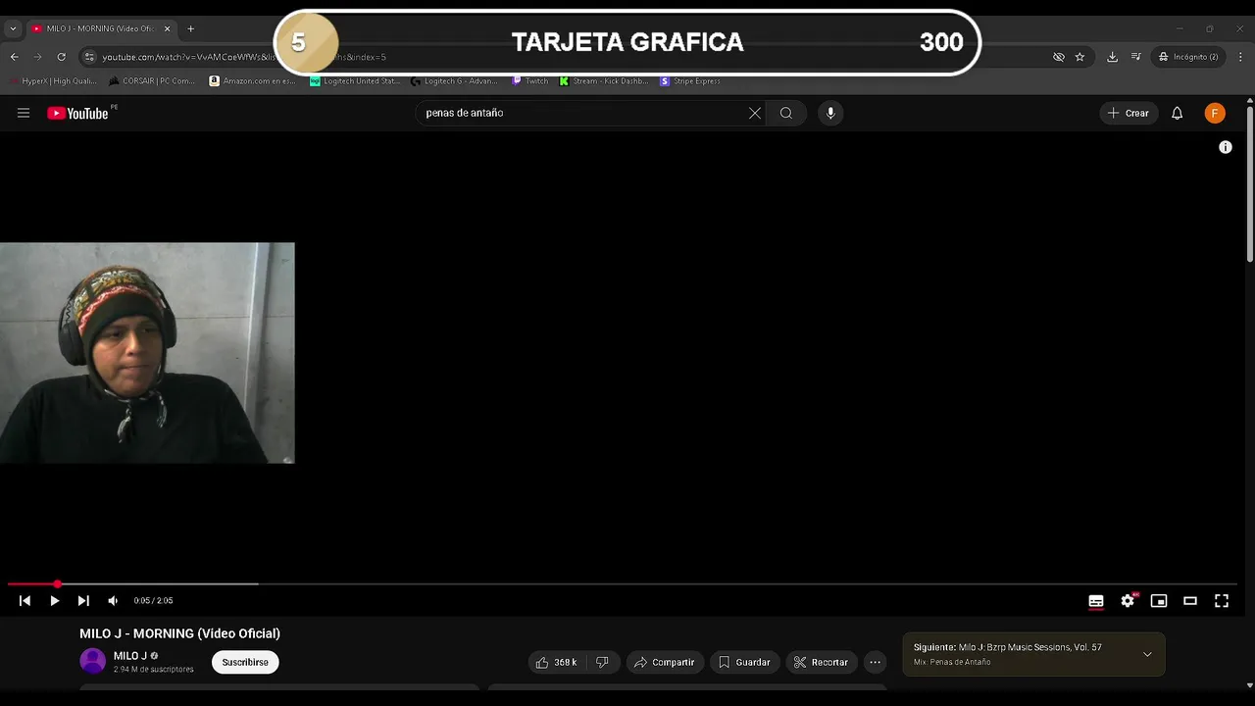Reload the current page
Image resolution: width=1255 pixels, height=706 pixels.
pos(61,57)
